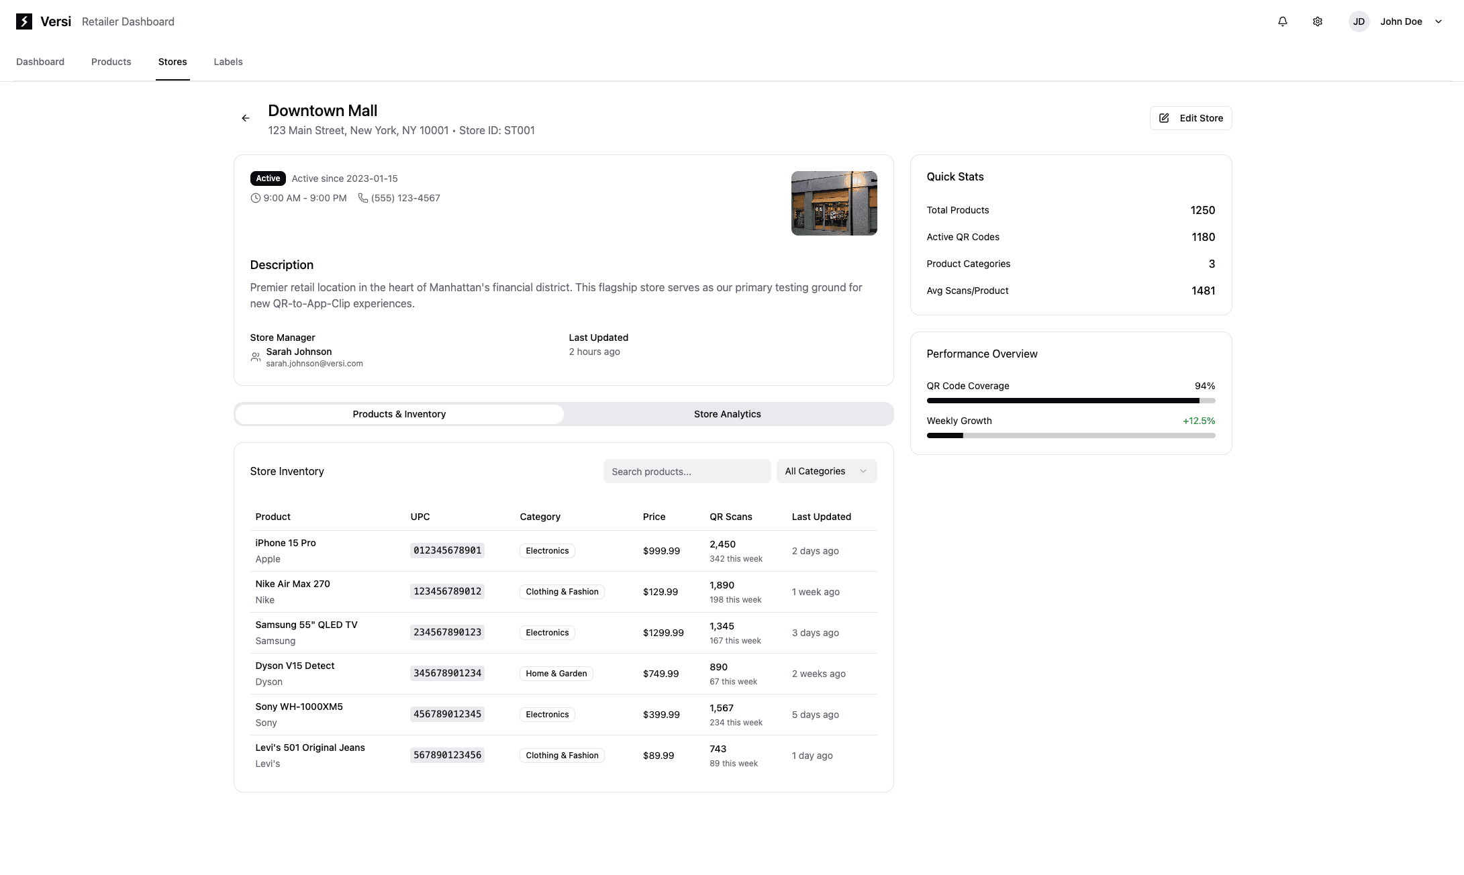Viewport: 1464px width, 875px height.
Task: Click UPC code 567890123456
Action: click(x=447, y=756)
